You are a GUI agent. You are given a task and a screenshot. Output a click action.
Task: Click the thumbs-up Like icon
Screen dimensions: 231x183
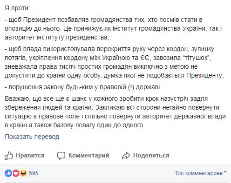point(9,156)
